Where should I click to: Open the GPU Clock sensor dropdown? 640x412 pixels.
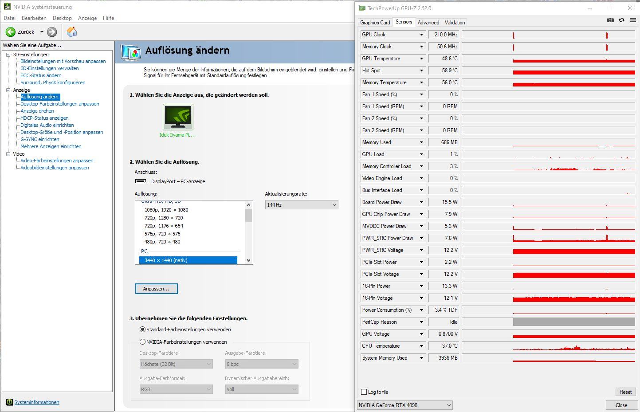421,35
